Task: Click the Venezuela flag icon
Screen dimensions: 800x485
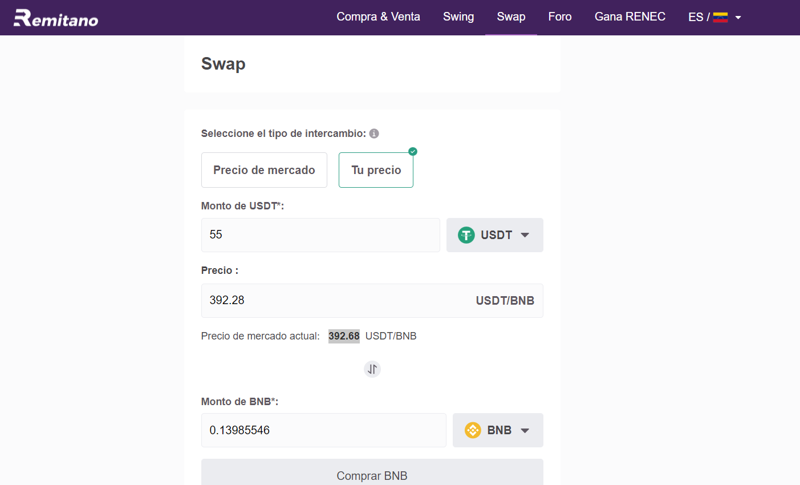Action: click(x=720, y=17)
